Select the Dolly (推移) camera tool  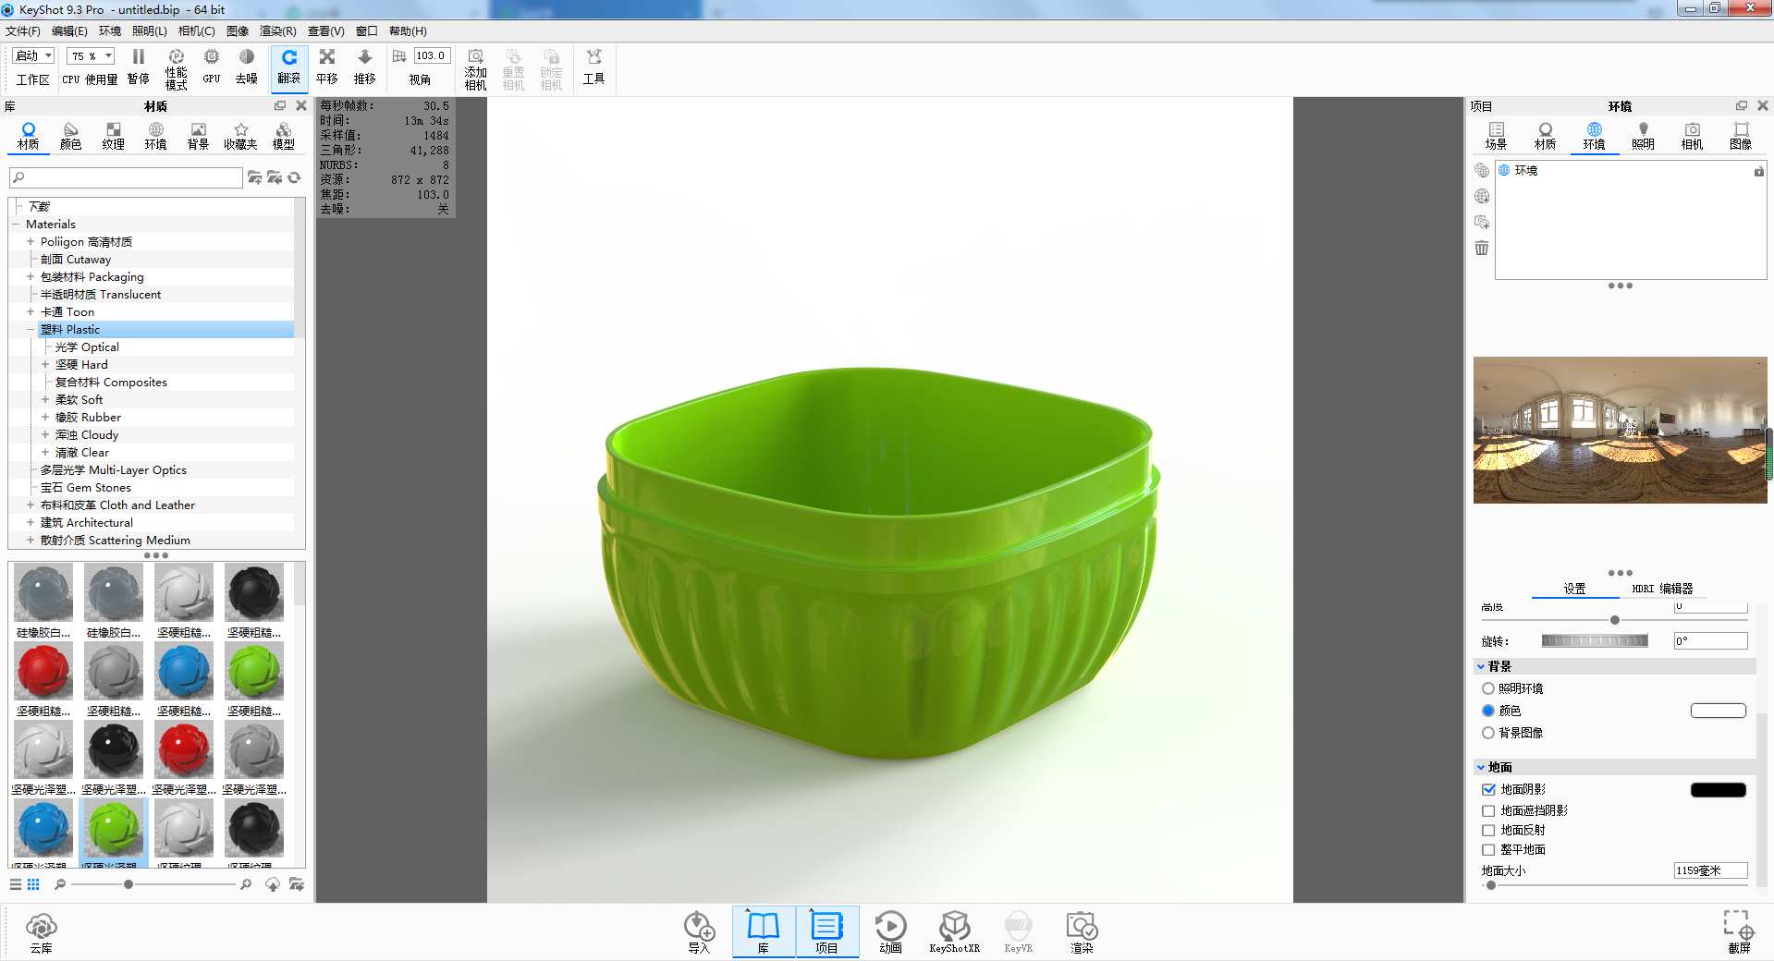(365, 68)
